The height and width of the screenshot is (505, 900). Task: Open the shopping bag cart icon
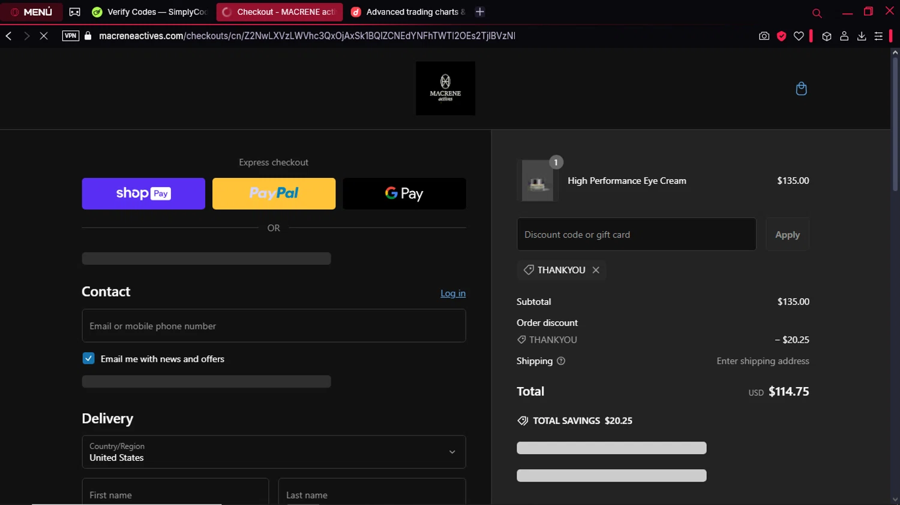801,89
